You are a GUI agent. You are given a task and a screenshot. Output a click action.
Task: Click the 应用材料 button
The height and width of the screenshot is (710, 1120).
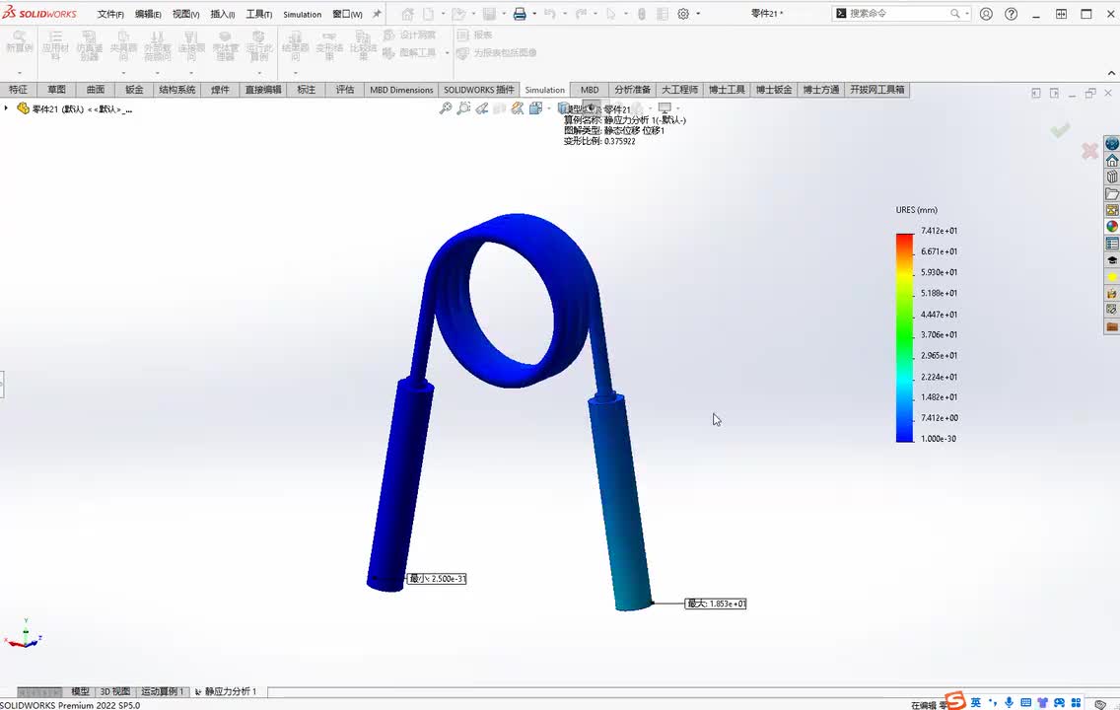[x=55, y=46]
